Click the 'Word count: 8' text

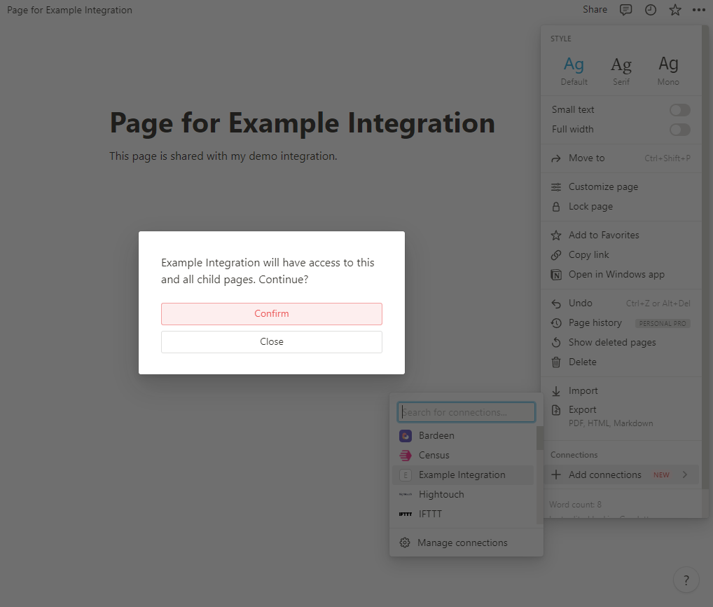click(x=575, y=505)
